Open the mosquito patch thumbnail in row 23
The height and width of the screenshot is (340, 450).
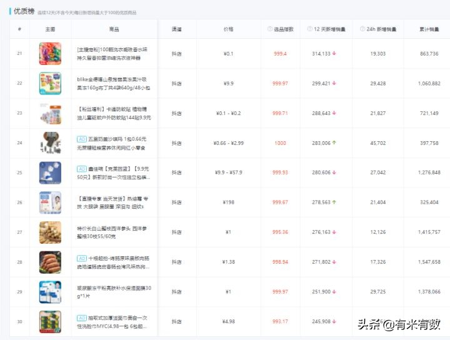pos(50,113)
